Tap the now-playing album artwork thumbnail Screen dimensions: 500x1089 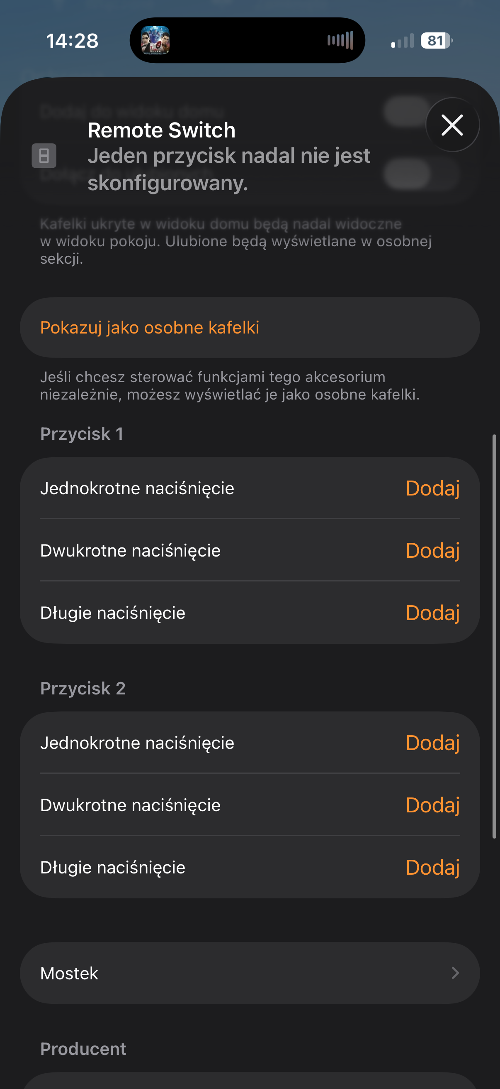click(x=155, y=41)
